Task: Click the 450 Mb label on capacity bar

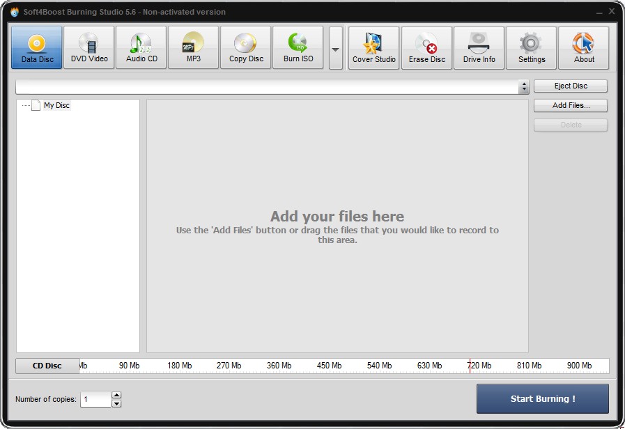Action: pos(330,365)
